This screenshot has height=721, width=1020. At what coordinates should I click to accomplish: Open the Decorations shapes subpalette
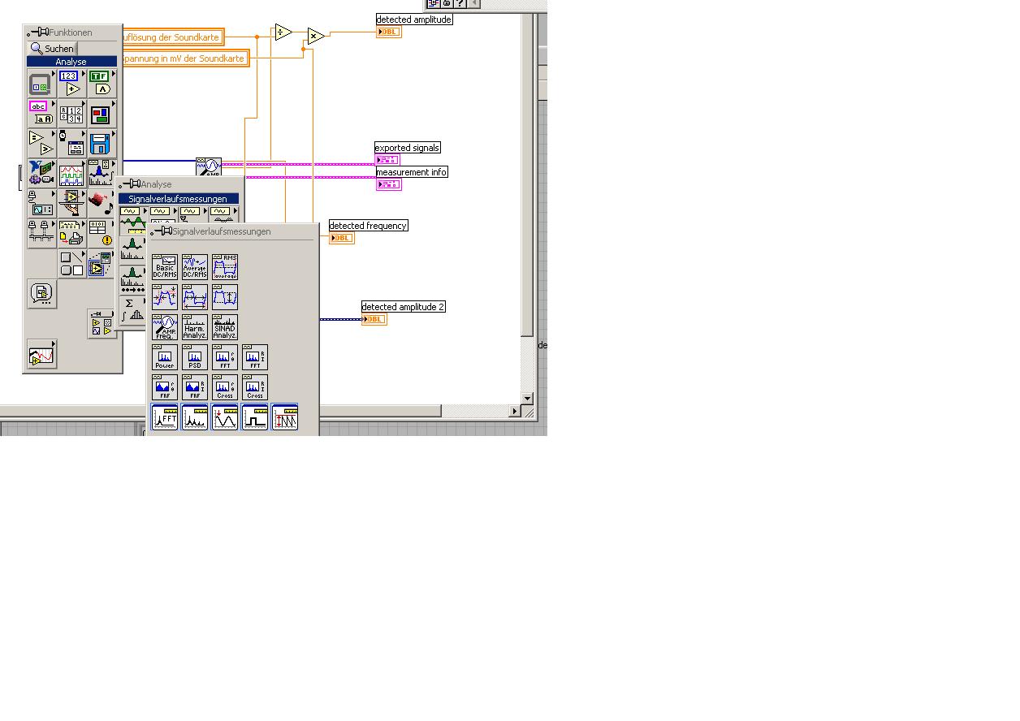[71, 264]
